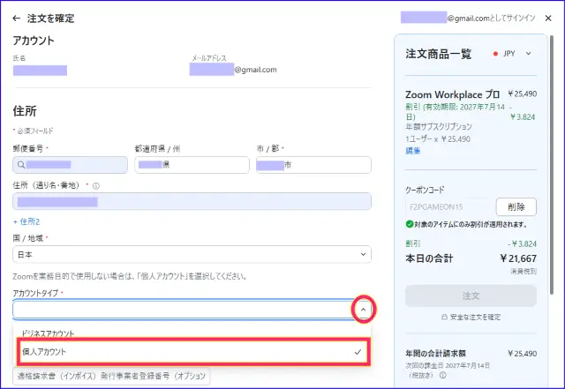Click the アカウントタイプ combo box field
Viewport: 565px width, 389px height.
pyautogui.click(x=192, y=309)
